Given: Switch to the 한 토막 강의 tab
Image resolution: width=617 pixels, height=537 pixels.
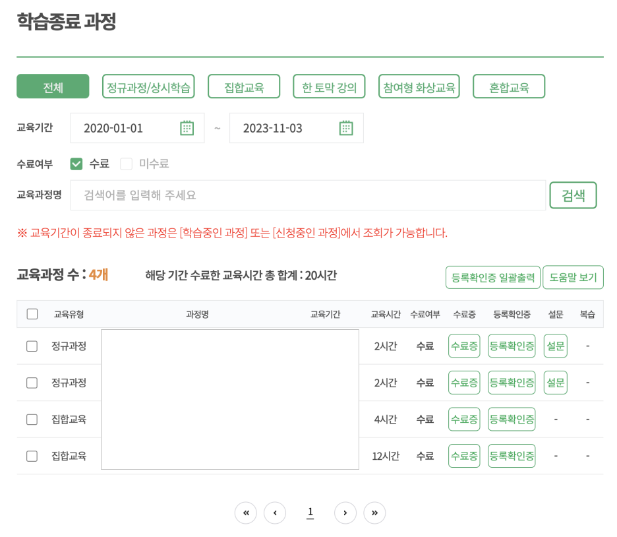Looking at the screenshot, I should (x=330, y=86).
